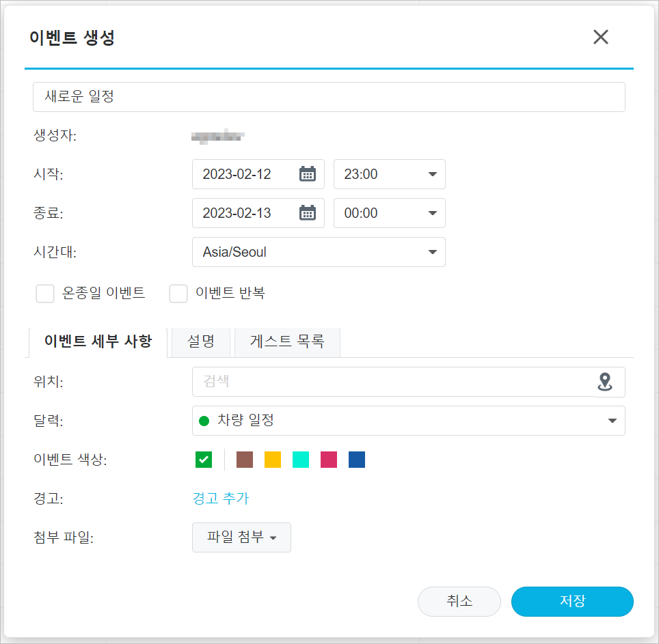This screenshot has height=644, width=659.
Task: Click the 저장 button to save
Action: tap(571, 602)
